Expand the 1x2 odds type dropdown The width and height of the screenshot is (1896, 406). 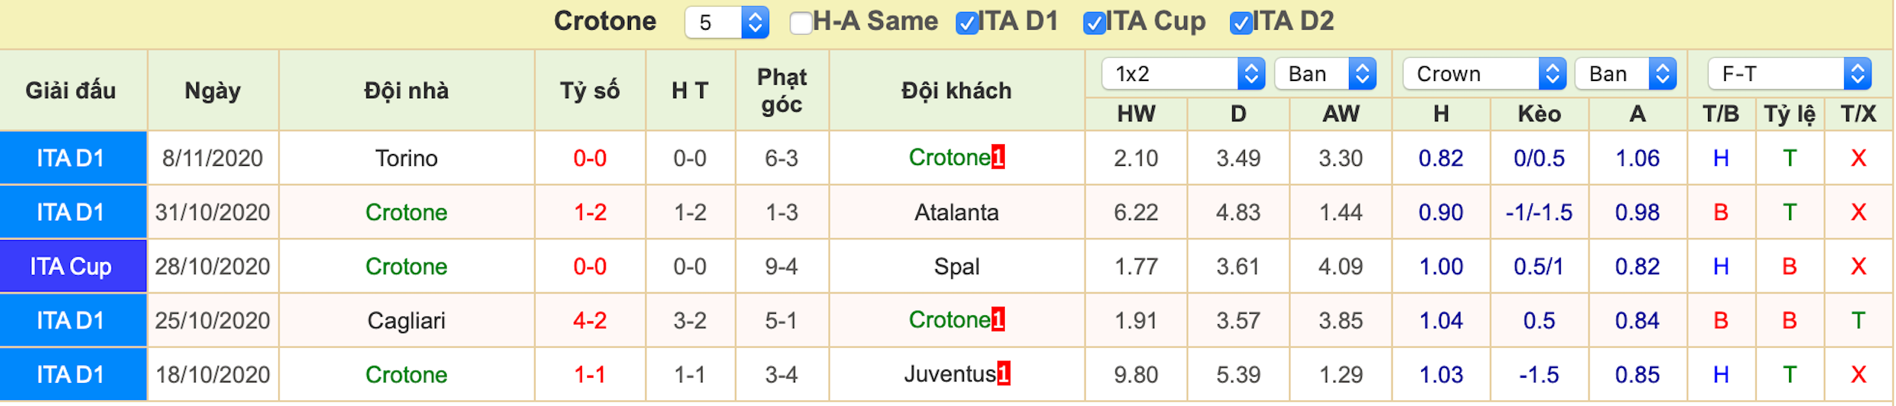pyautogui.click(x=1182, y=74)
